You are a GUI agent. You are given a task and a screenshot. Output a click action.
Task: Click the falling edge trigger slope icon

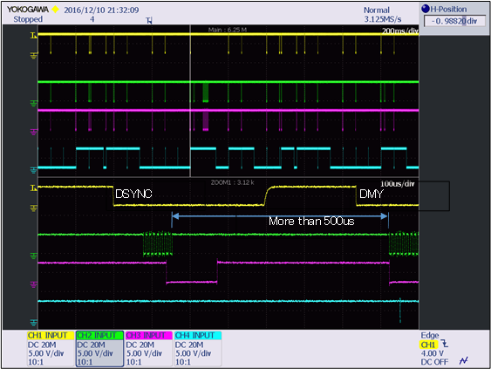[x=445, y=344]
